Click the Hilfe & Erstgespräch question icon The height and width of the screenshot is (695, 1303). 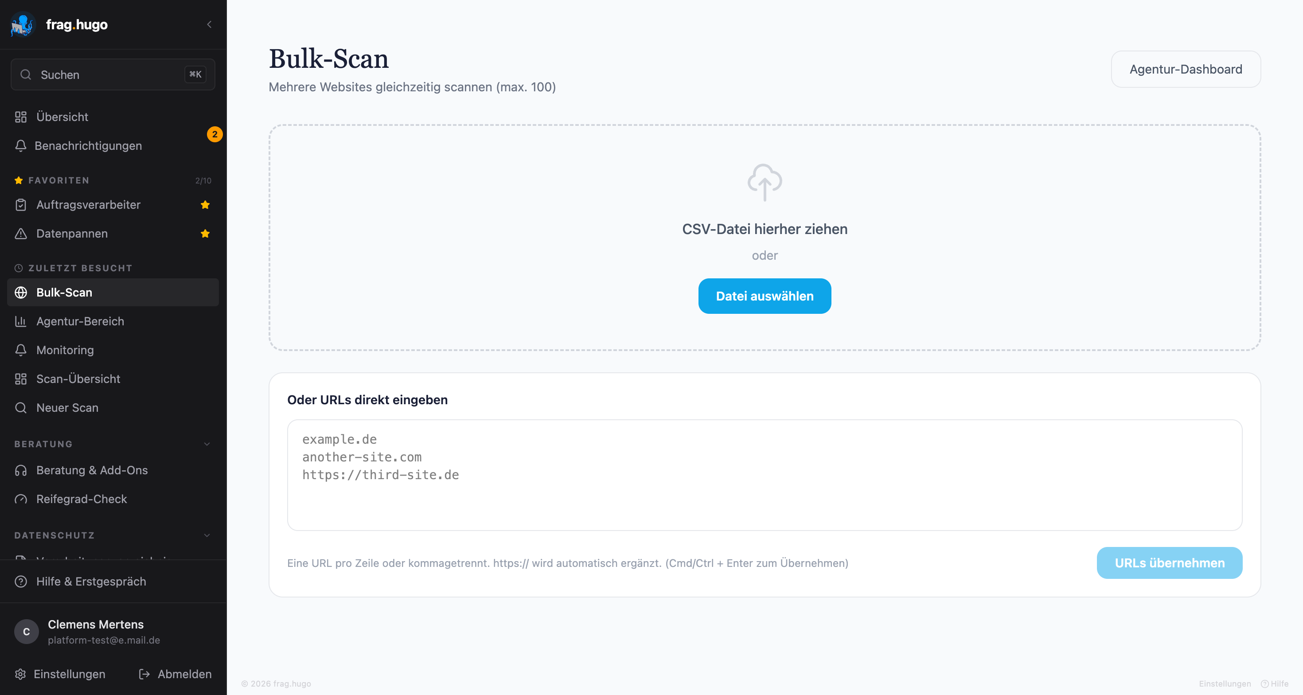21,582
